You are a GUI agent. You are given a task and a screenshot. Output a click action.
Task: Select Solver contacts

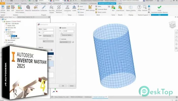81,12
